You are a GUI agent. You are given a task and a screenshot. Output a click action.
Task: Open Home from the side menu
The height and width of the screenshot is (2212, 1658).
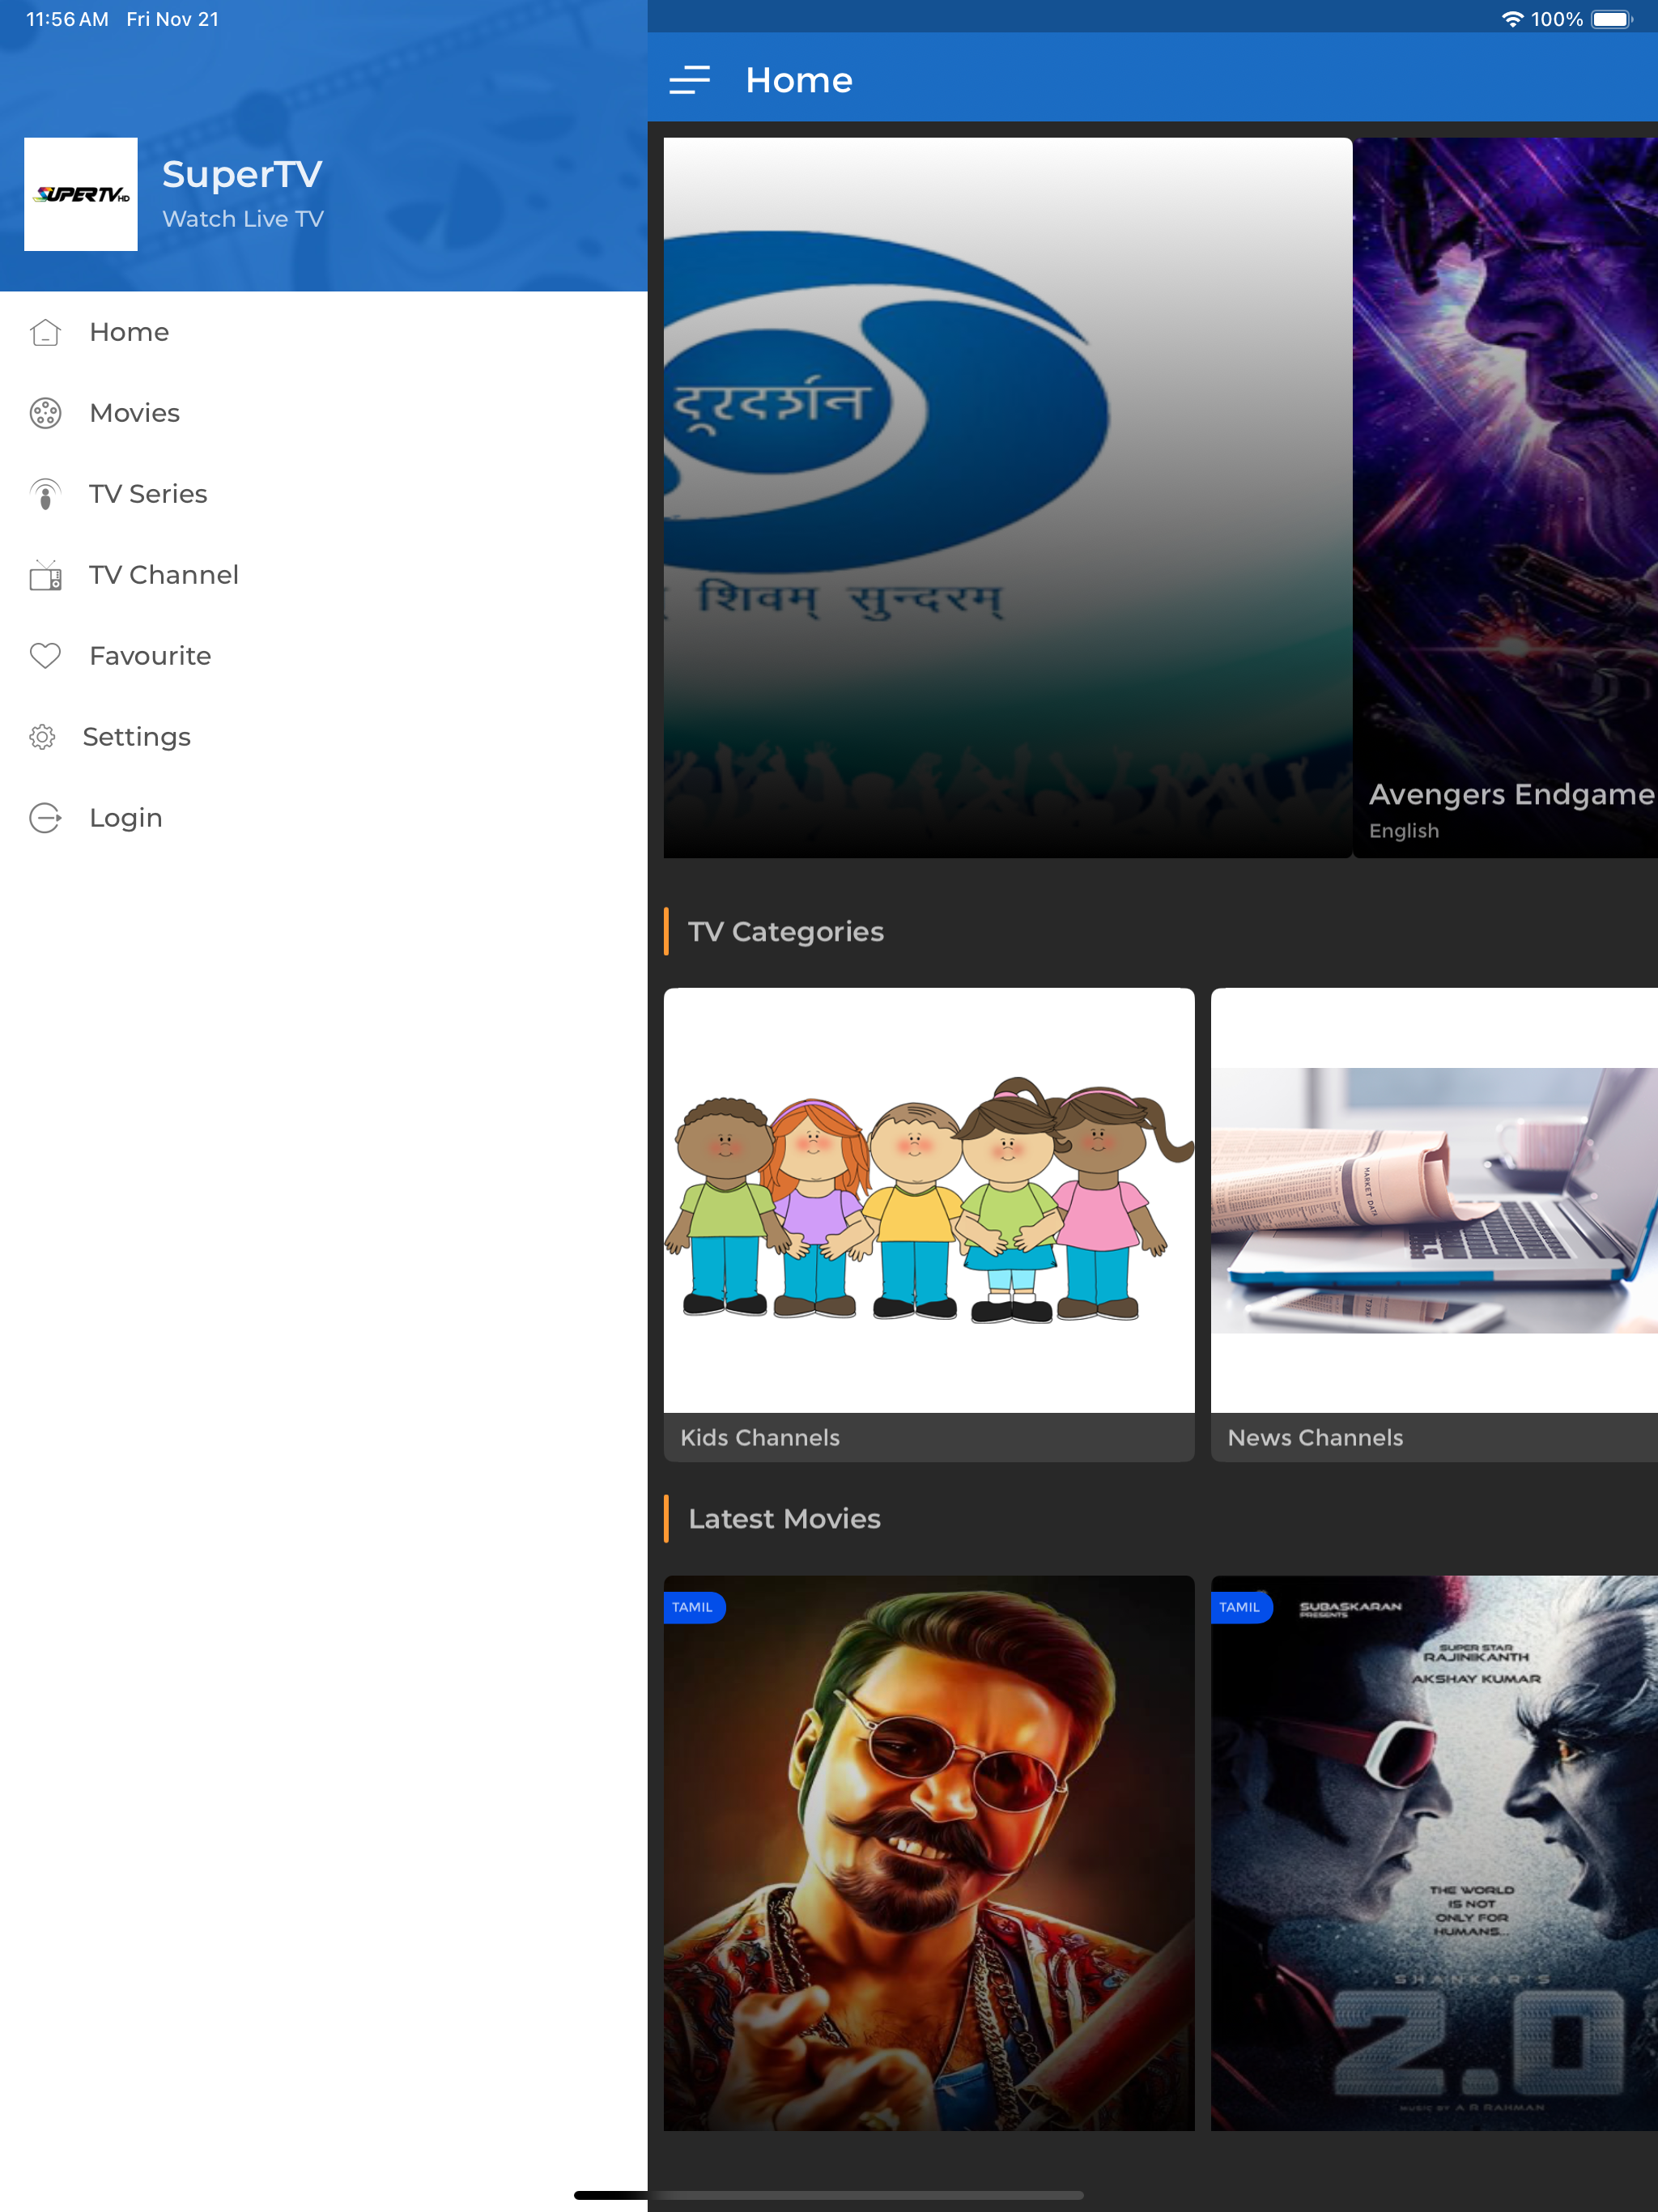pos(324,332)
